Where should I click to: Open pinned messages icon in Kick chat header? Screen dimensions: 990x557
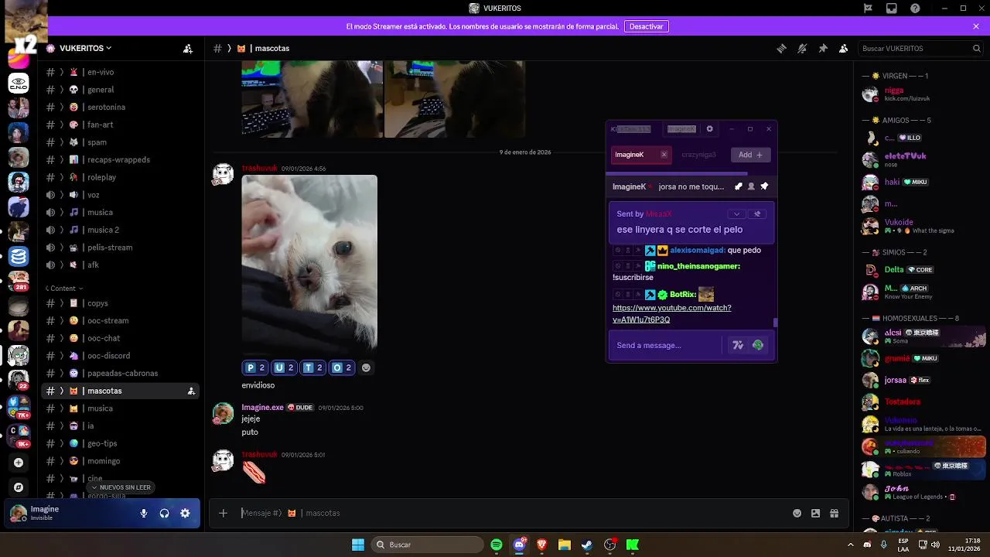pyautogui.click(x=764, y=186)
